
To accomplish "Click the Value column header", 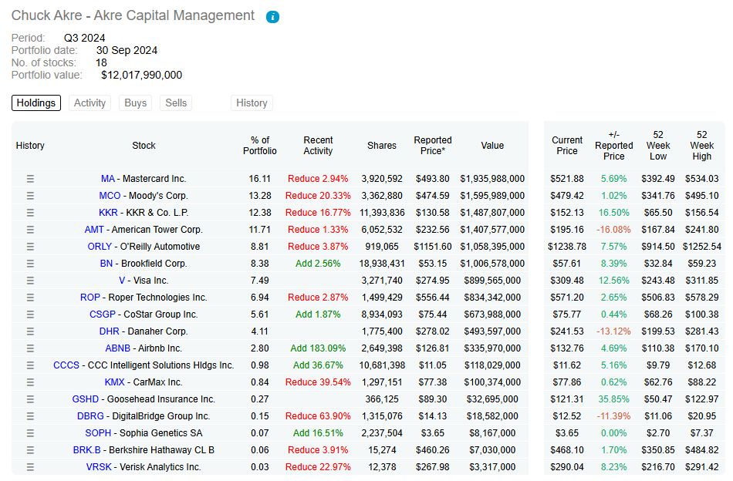I will point(492,146).
